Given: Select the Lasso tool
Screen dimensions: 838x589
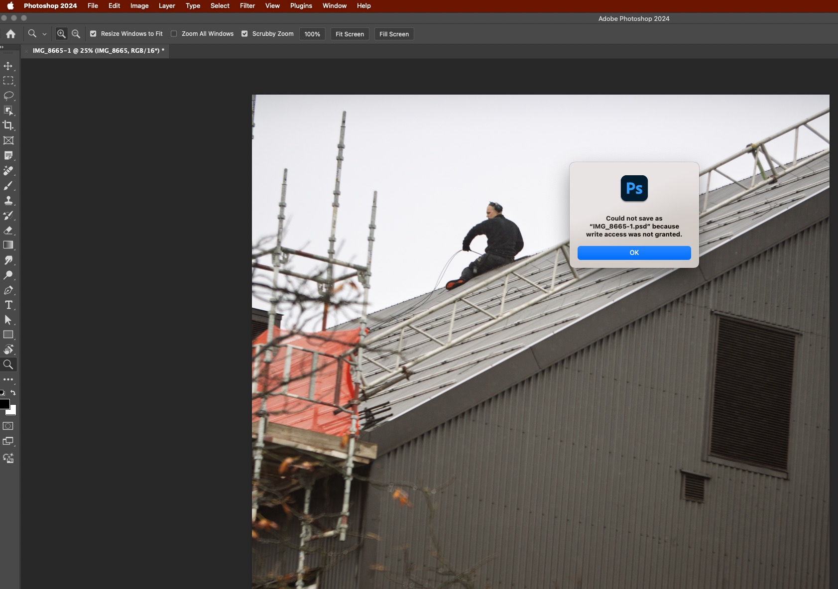Looking at the screenshot, I should tap(8, 96).
